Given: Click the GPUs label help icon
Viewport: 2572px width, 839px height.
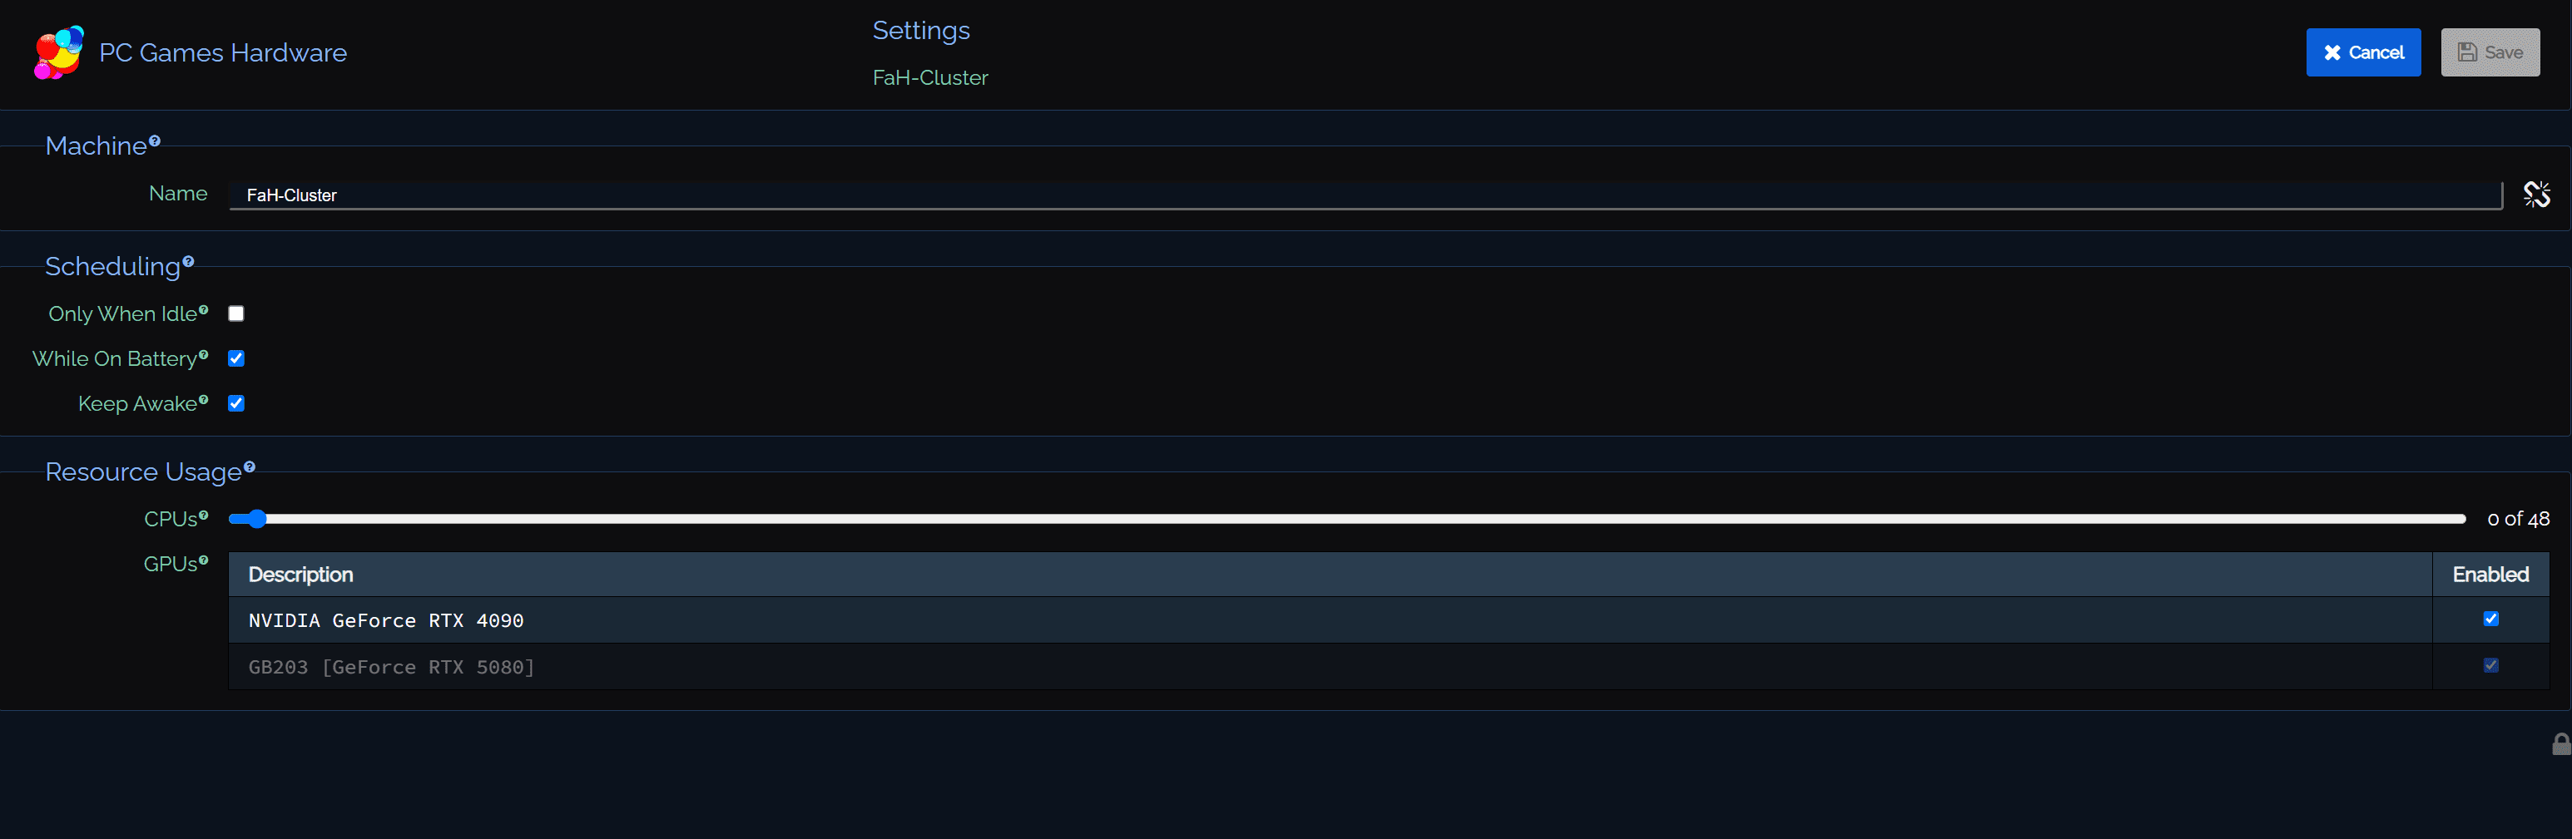Looking at the screenshot, I should click(204, 560).
